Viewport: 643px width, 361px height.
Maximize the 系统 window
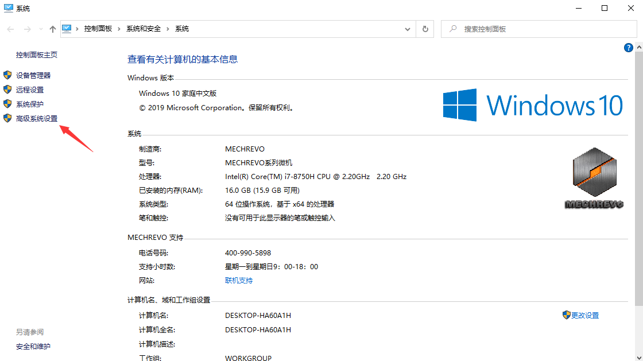pos(605,8)
